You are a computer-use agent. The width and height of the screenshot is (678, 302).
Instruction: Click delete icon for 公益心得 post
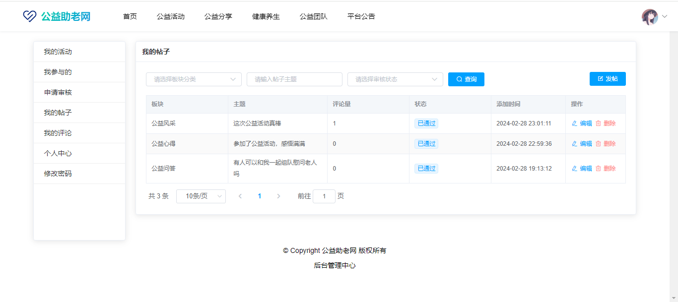tap(598, 144)
